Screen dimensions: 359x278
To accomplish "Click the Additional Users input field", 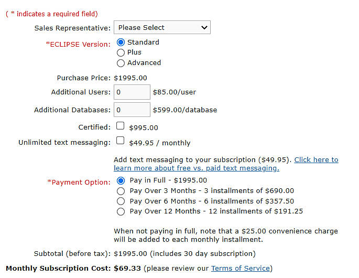I will click(132, 92).
